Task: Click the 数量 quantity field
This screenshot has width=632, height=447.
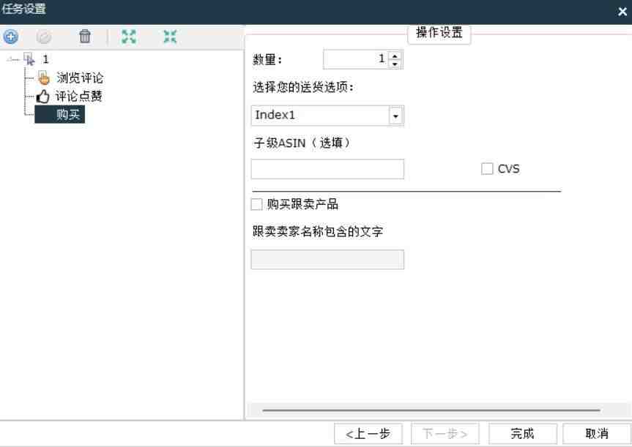Action: pyautogui.click(x=355, y=59)
